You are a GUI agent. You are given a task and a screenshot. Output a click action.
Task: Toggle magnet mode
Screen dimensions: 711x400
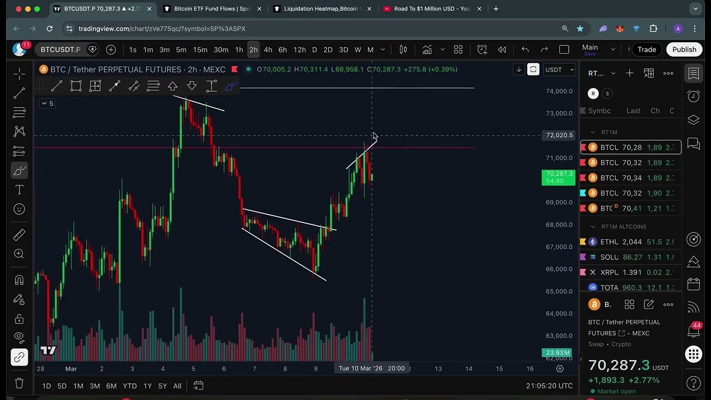pos(19,279)
